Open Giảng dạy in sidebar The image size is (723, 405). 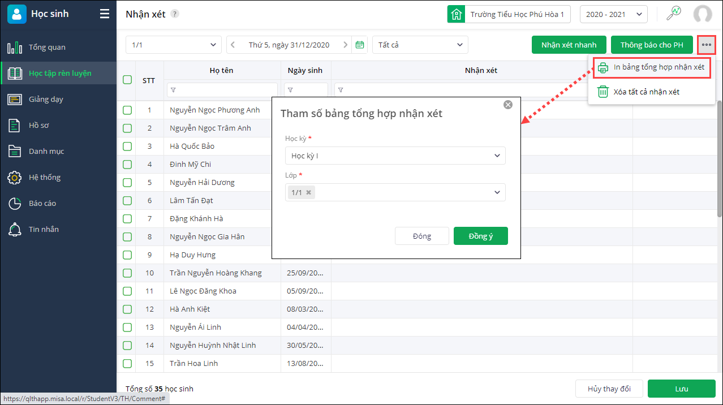pyautogui.click(x=58, y=100)
